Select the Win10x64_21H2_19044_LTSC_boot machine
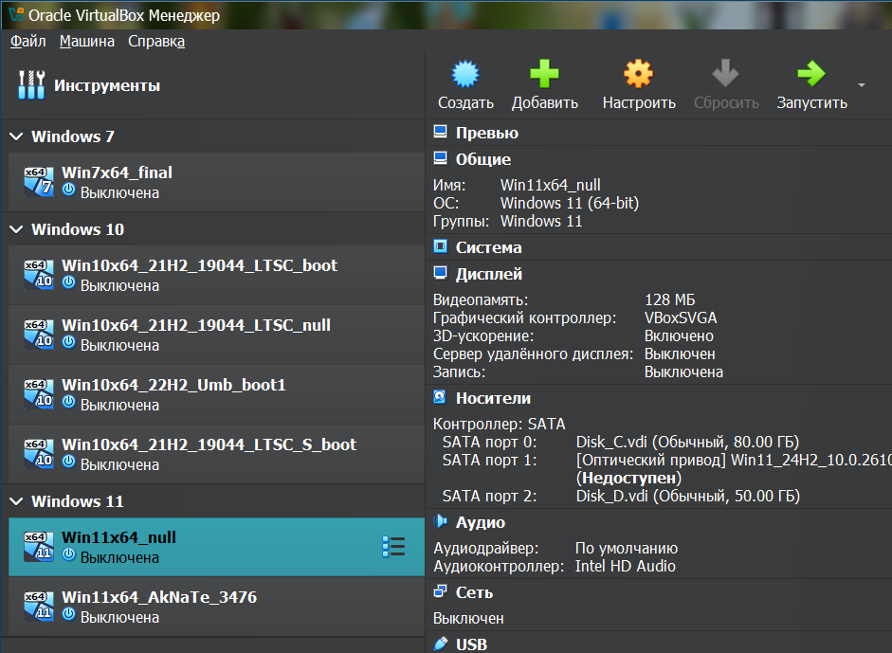 tap(216, 275)
